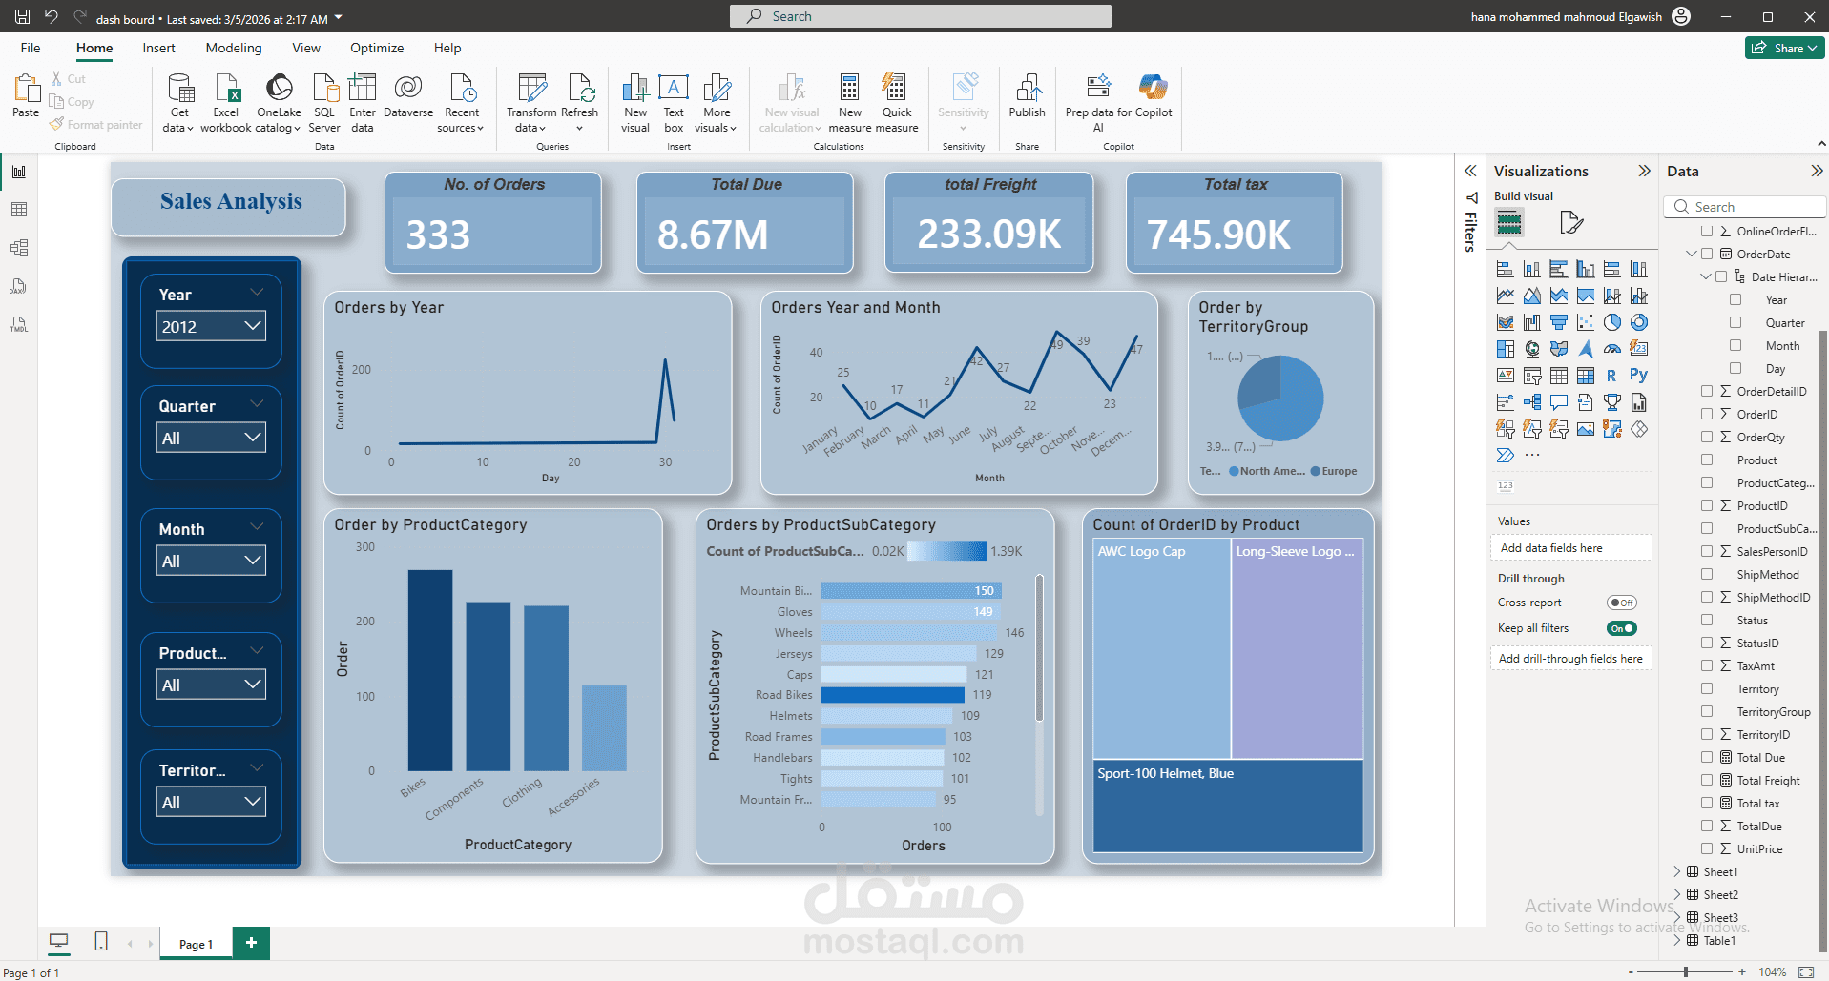Screen dimensions: 1829x981
Task: Switch to the Optimize ribbon tab
Action: pos(377,48)
